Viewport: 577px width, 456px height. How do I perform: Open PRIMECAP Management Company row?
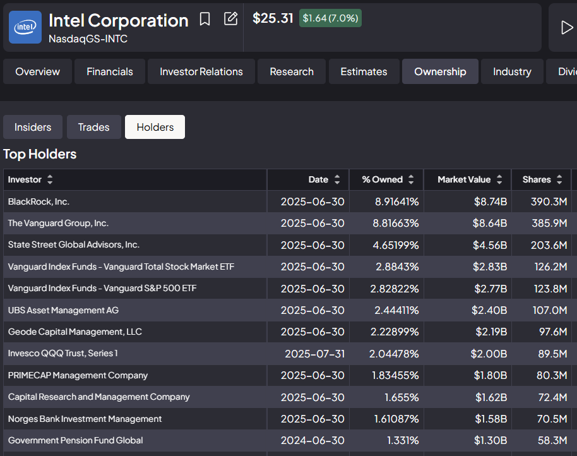[x=287, y=375]
